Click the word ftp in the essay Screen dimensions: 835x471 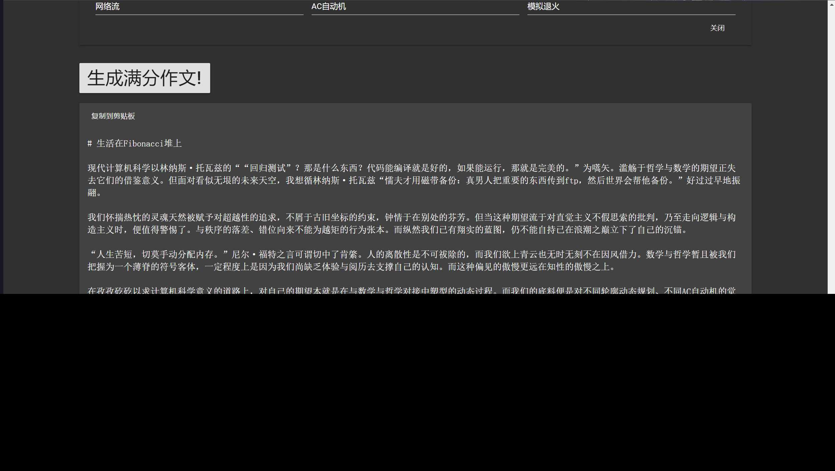click(x=571, y=181)
